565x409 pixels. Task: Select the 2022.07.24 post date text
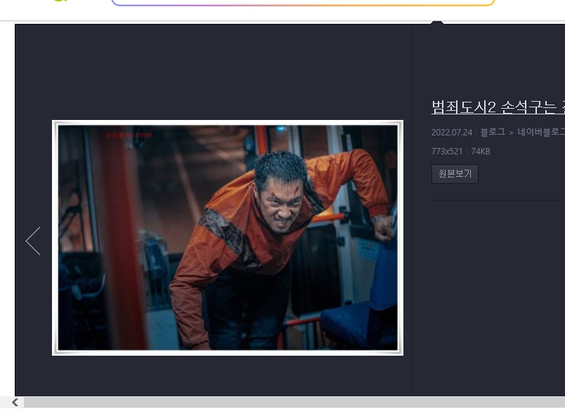(x=451, y=133)
